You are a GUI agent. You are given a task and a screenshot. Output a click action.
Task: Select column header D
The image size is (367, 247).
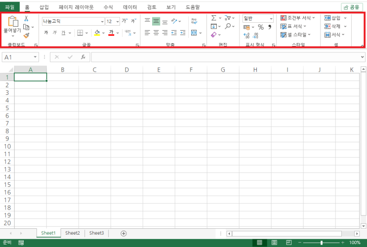click(126, 70)
